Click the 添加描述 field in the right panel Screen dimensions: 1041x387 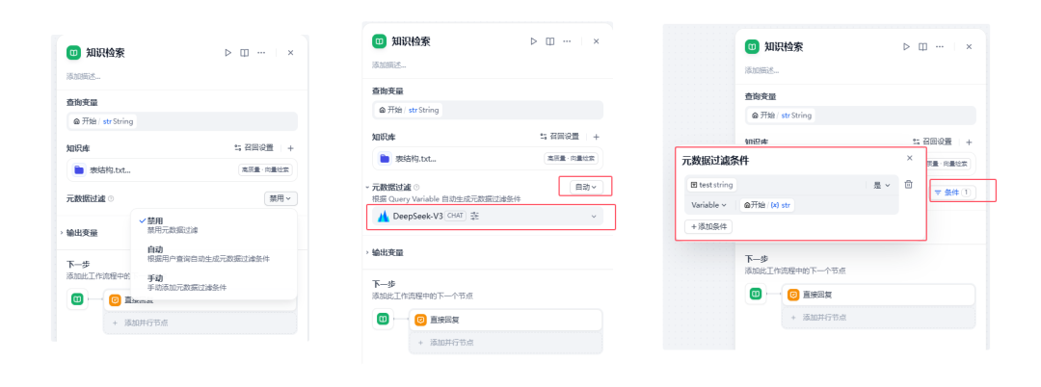(x=762, y=70)
